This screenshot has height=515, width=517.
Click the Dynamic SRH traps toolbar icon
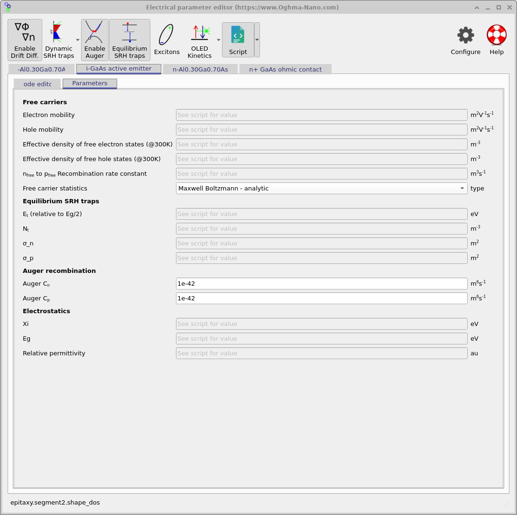[59, 40]
